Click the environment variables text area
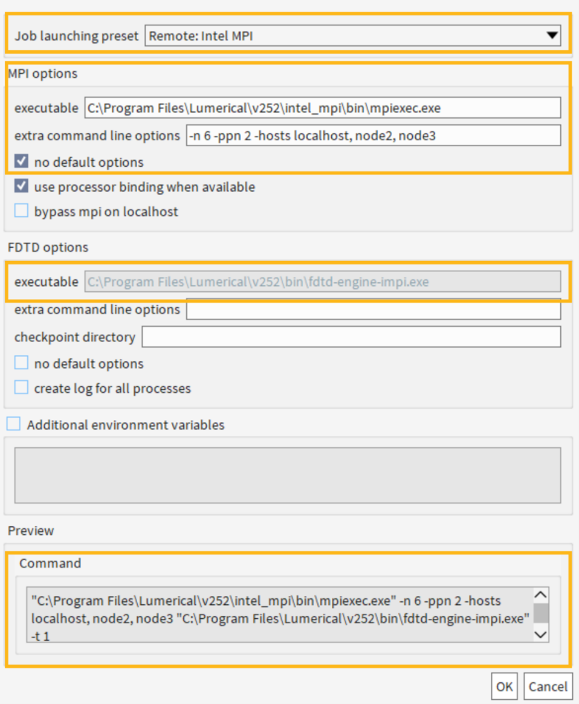579x704 pixels. (287, 475)
